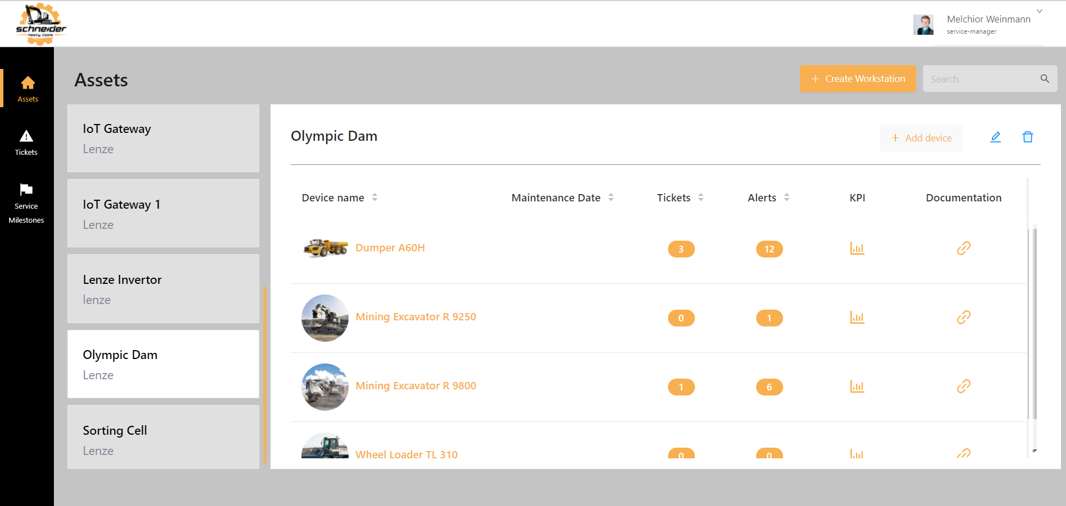Delete Olympic Dam using the trash icon
1066x506 pixels.
tap(1027, 137)
